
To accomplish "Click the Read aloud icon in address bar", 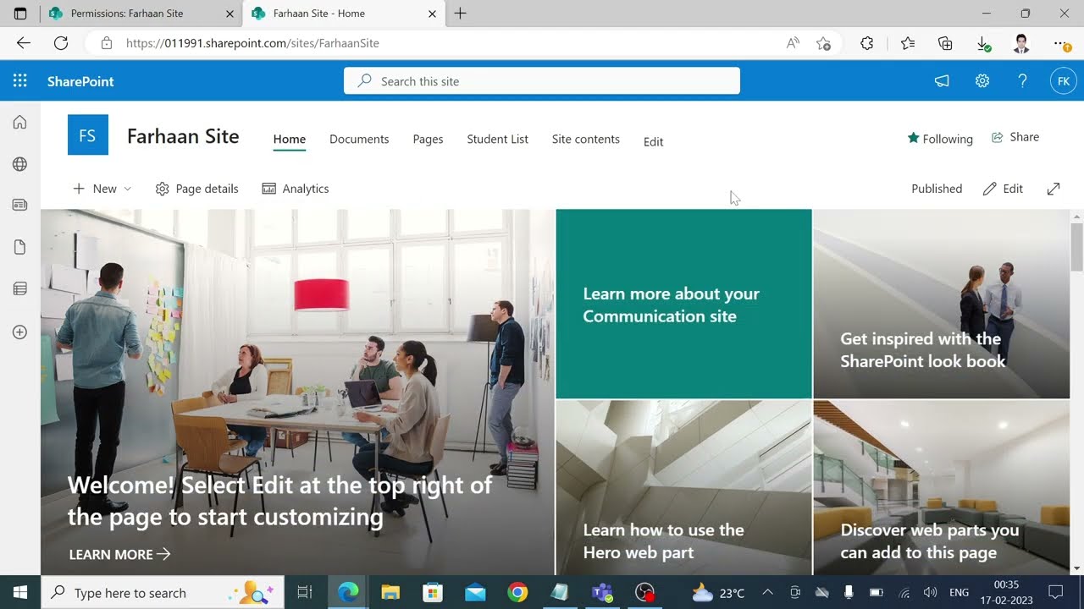I will (793, 43).
